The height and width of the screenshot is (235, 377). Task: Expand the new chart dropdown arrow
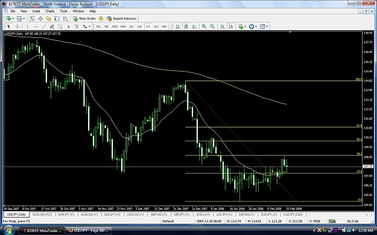pos(13,19)
